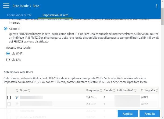The width and height of the screenshot is (164, 119).
Task: Sort table by Canale column arrows
Action: [x=114, y=91]
